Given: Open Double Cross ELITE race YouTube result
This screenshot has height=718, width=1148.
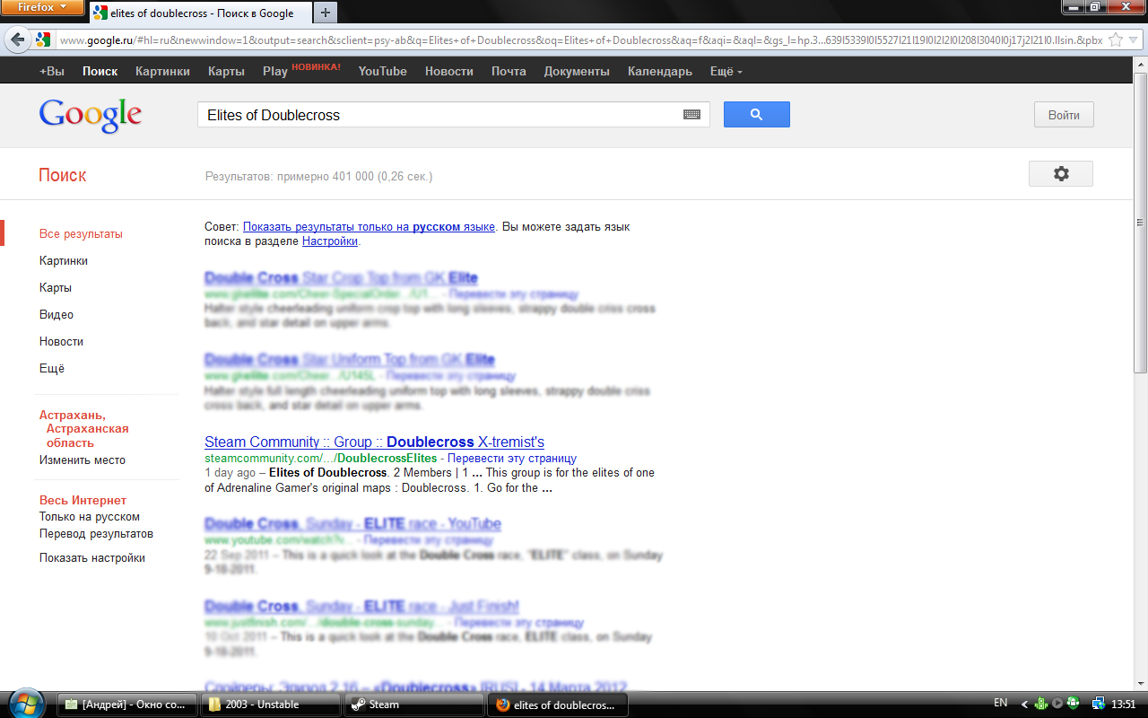Looking at the screenshot, I should click(x=352, y=524).
